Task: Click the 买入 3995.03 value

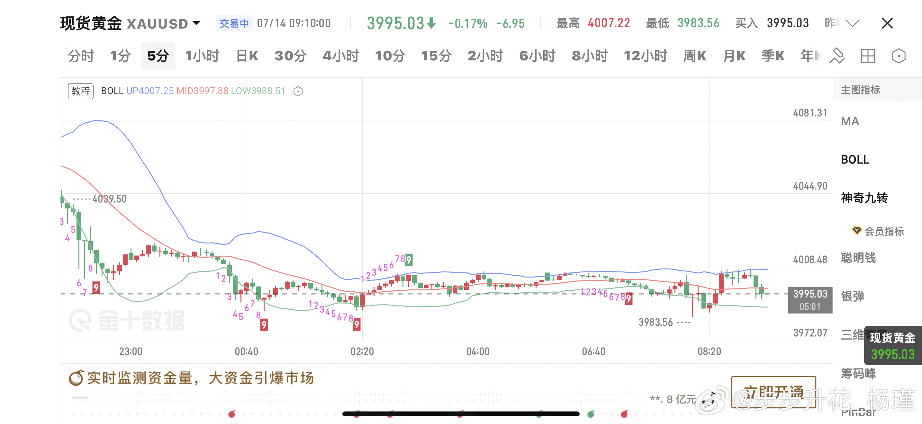Action: [787, 23]
